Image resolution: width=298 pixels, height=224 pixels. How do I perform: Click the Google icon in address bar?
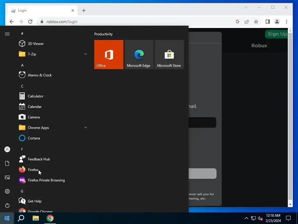click(237, 22)
